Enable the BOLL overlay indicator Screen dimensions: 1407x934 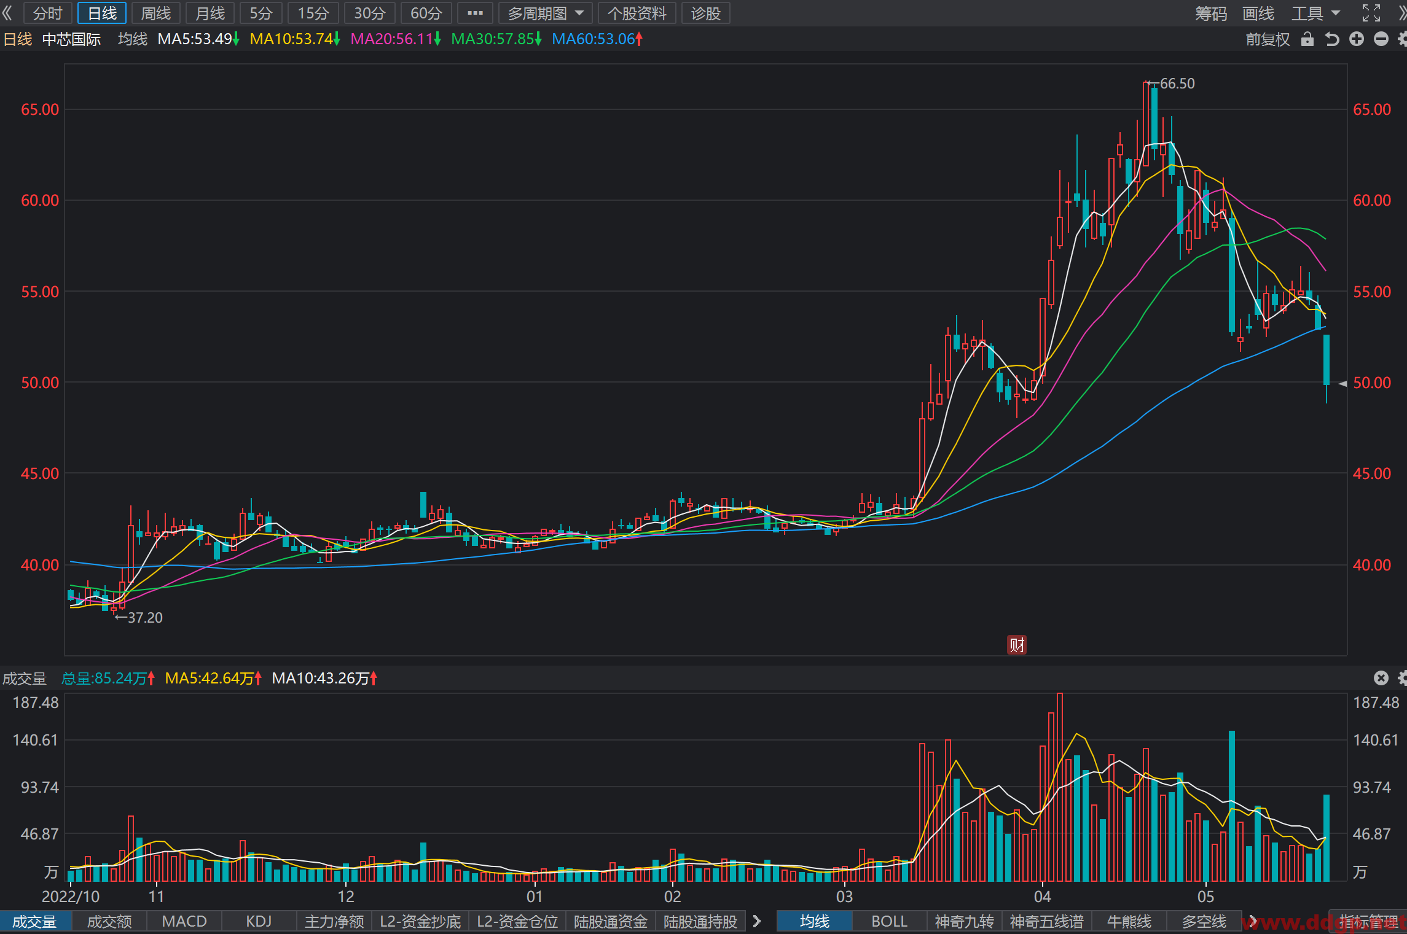coord(889,921)
